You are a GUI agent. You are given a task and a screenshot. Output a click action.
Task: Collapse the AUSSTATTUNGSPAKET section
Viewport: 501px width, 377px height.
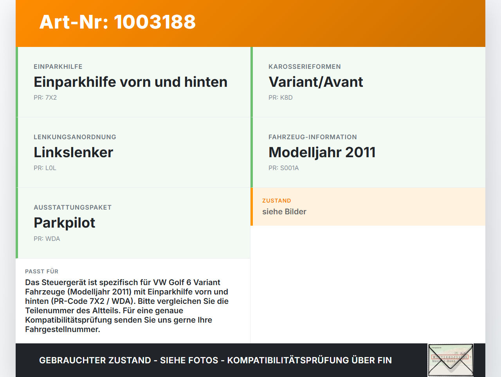[x=73, y=207]
